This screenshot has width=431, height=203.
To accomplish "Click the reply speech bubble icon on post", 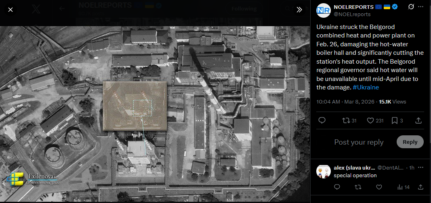I will pos(322,120).
